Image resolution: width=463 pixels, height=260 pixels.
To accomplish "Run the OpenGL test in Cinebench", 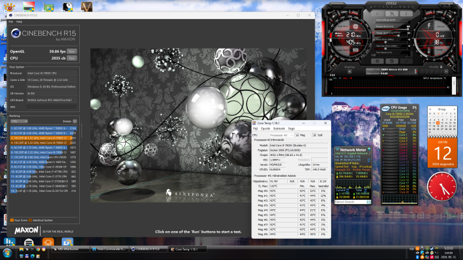I will pos(72,51).
